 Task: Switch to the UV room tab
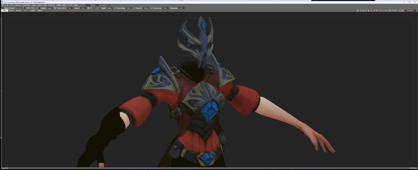pos(25,11)
